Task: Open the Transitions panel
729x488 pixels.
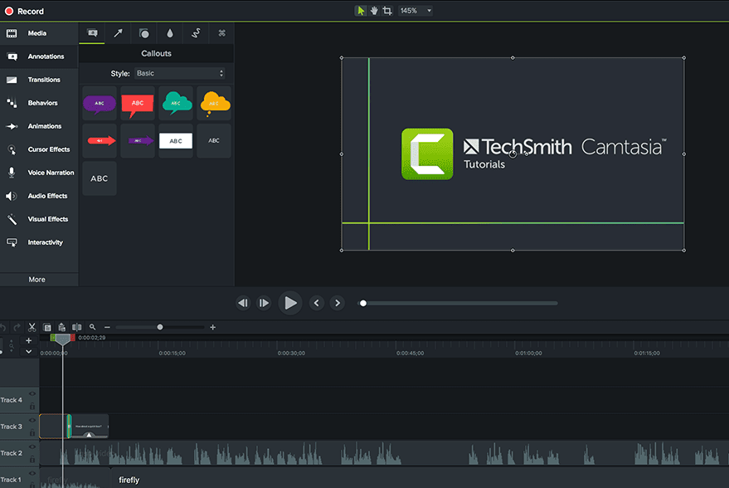Action: (x=39, y=80)
